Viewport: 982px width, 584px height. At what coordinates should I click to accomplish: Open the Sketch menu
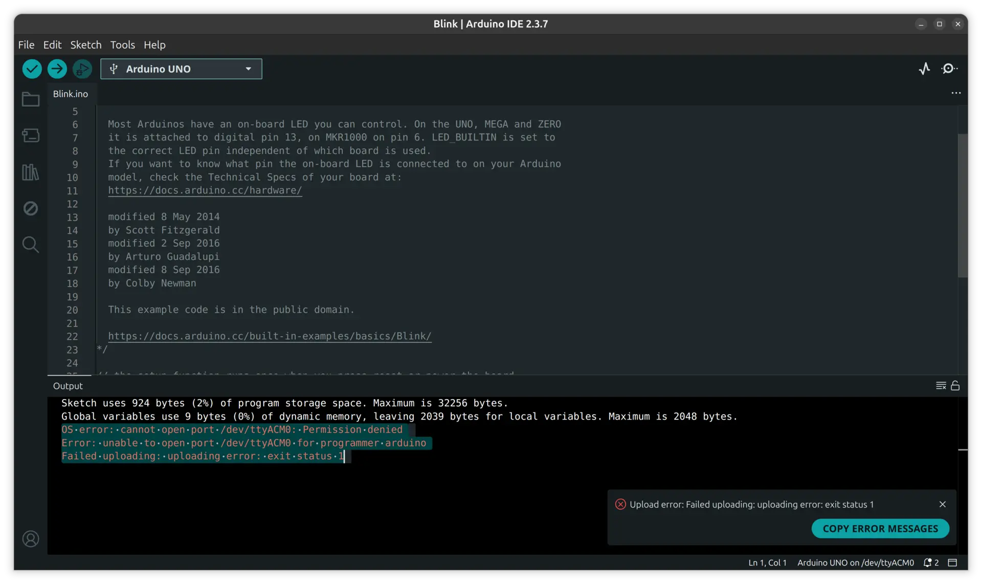pyautogui.click(x=86, y=45)
